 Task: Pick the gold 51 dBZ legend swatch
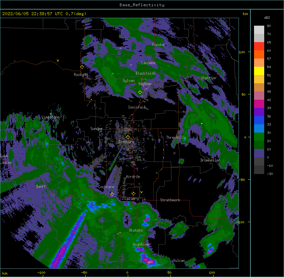pos(259,79)
